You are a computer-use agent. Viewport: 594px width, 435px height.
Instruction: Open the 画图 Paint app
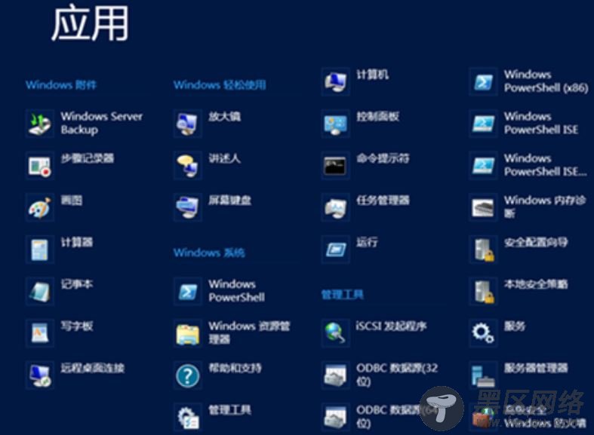54,207
